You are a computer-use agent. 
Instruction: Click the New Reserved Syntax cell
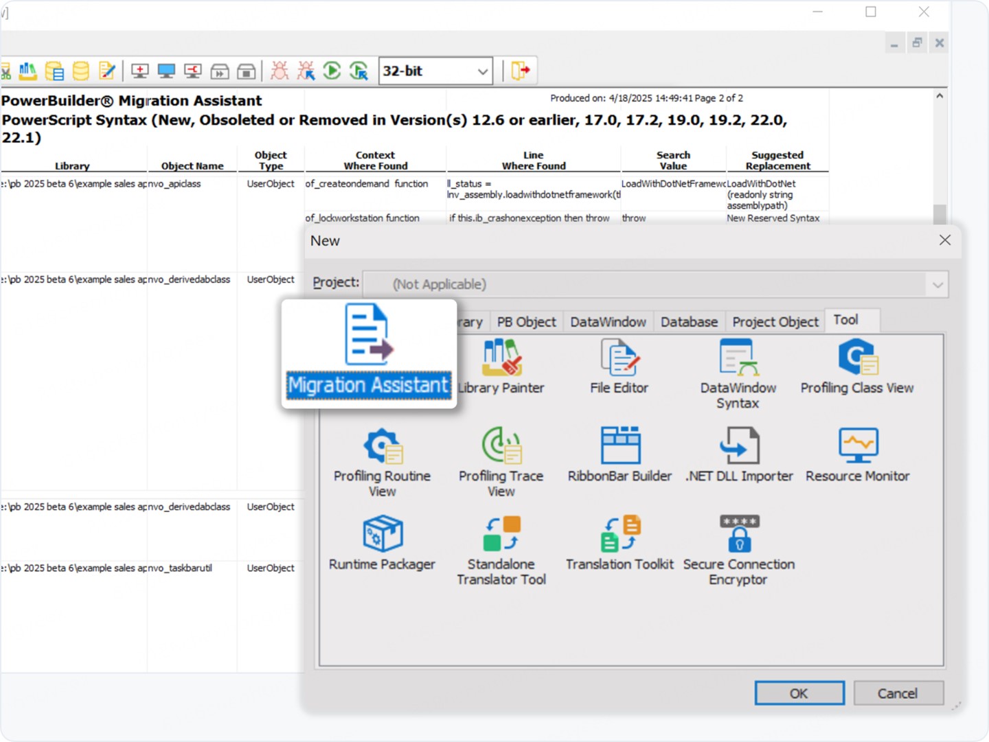click(773, 218)
